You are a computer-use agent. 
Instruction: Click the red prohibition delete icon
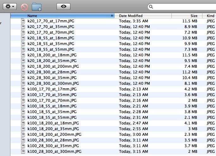[x=24, y=7]
